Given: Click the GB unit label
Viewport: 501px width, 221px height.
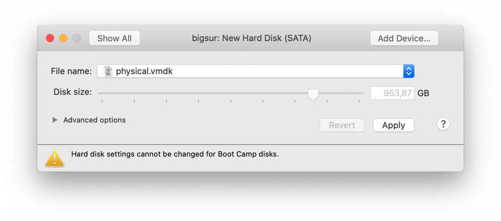Looking at the screenshot, I should 423,93.
